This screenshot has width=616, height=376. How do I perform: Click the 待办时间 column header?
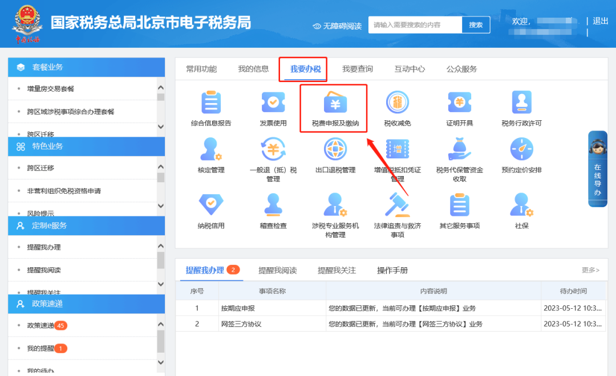[x=574, y=291]
